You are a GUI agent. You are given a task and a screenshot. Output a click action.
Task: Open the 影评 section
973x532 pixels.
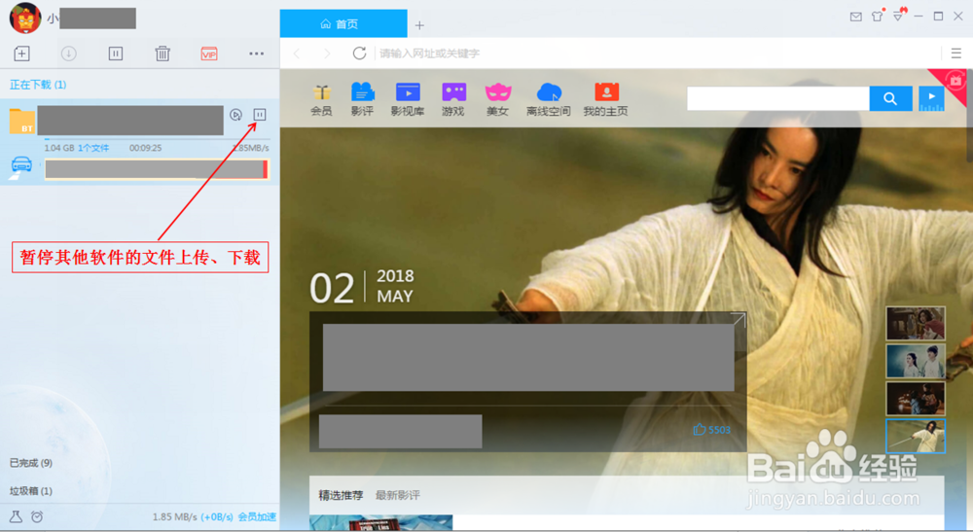point(362,100)
